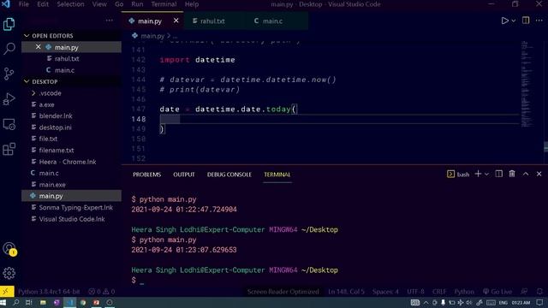Click Python 3.8.4rc1 64-bit interpreter selector

[x=49, y=292]
